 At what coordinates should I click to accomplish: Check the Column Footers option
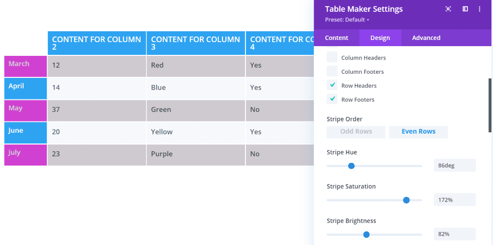point(332,71)
